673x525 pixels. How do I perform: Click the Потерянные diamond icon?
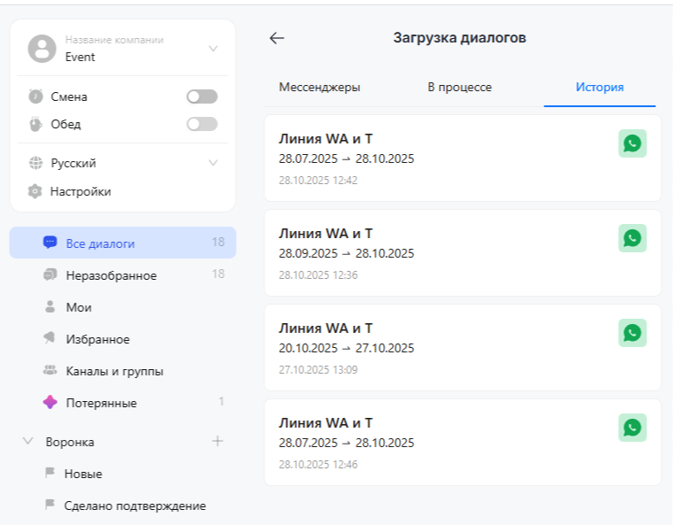tap(51, 403)
